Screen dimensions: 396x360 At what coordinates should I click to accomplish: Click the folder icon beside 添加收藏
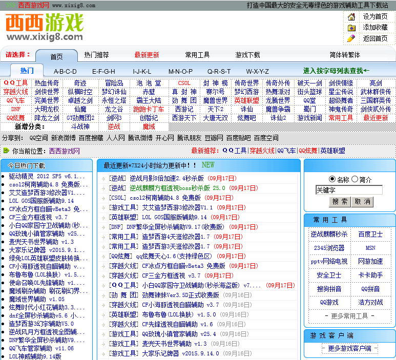pos(351,28)
